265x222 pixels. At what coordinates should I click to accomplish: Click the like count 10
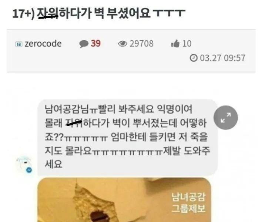coord(187,44)
